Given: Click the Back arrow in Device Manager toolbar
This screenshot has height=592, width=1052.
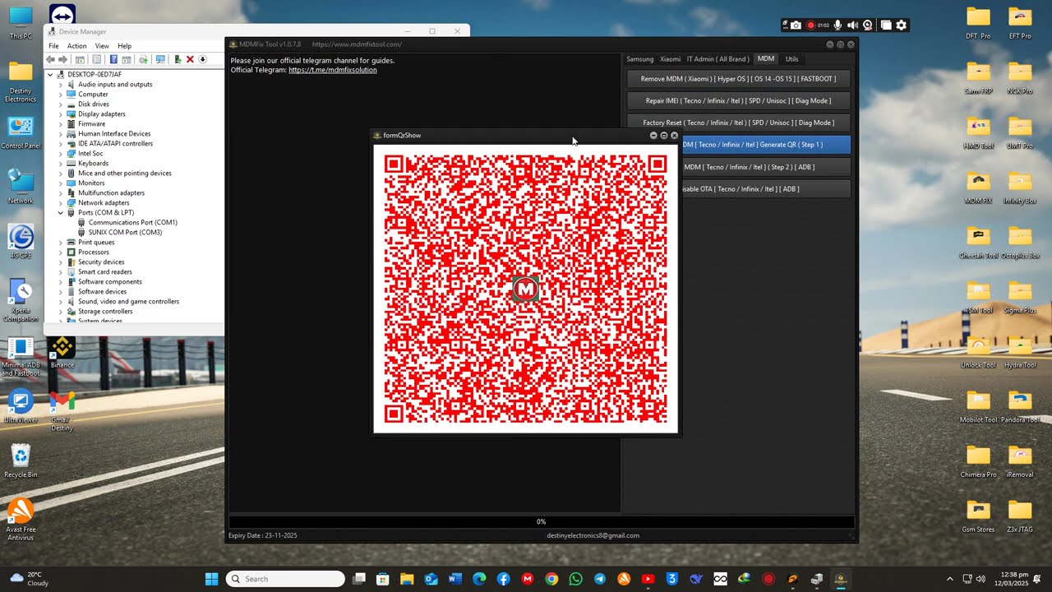Looking at the screenshot, I should (51, 59).
